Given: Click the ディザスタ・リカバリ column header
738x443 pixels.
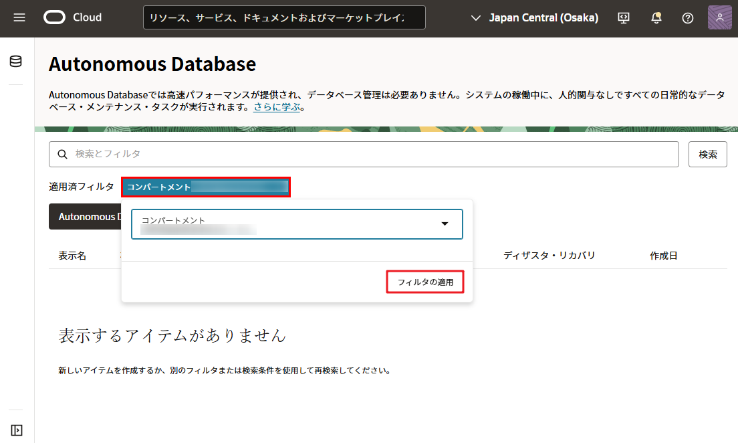Looking at the screenshot, I should pyautogui.click(x=549, y=256).
